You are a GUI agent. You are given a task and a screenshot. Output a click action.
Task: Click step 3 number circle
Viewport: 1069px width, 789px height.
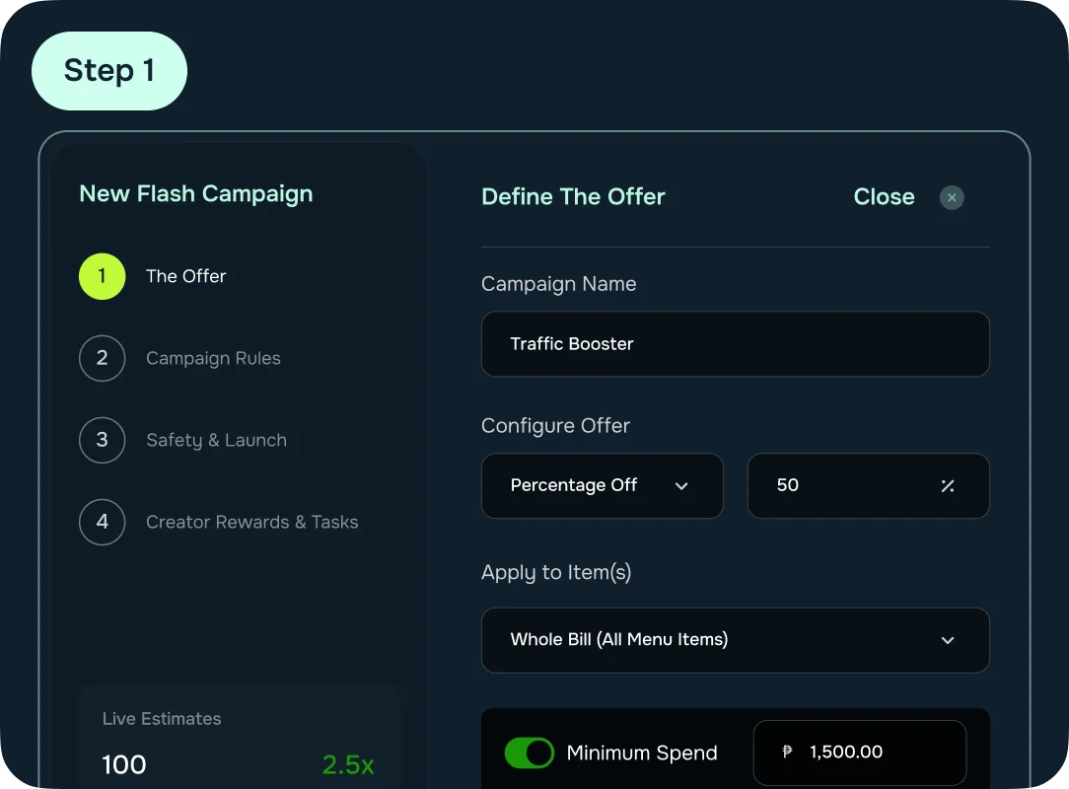click(103, 440)
